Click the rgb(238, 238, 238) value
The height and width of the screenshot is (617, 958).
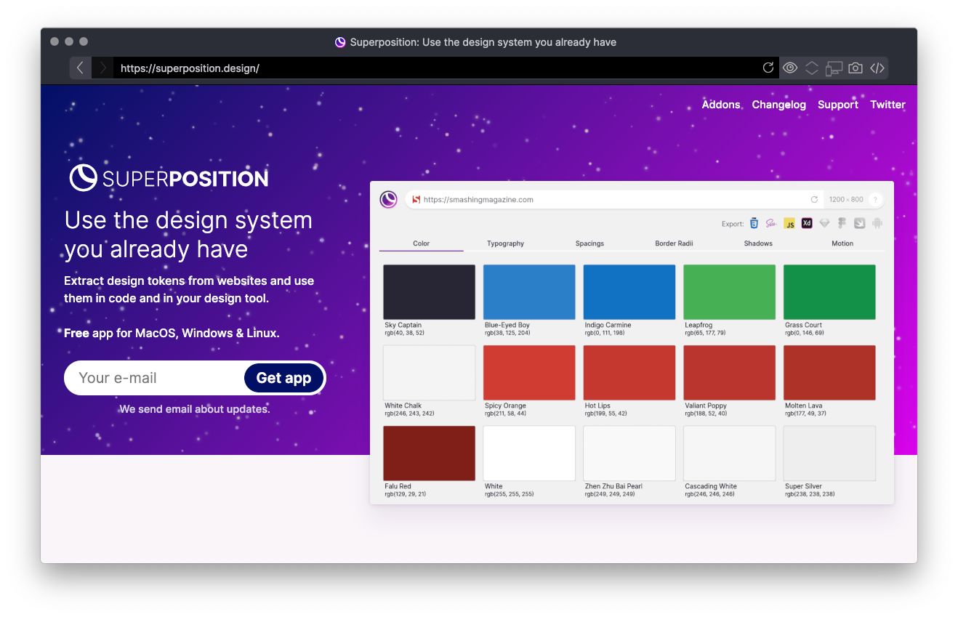point(810,494)
